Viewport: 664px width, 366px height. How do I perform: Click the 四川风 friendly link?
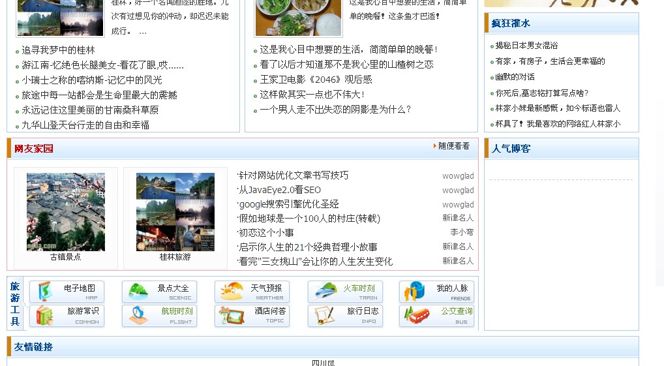[x=323, y=363]
